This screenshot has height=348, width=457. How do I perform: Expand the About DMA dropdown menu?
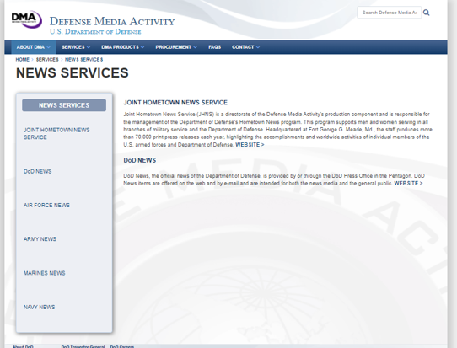tap(34, 47)
